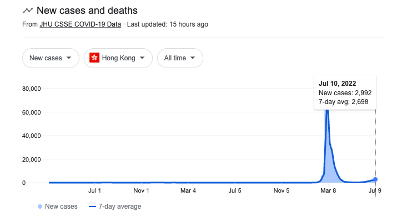Click the New cases and deaths heading

coord(87,11)
